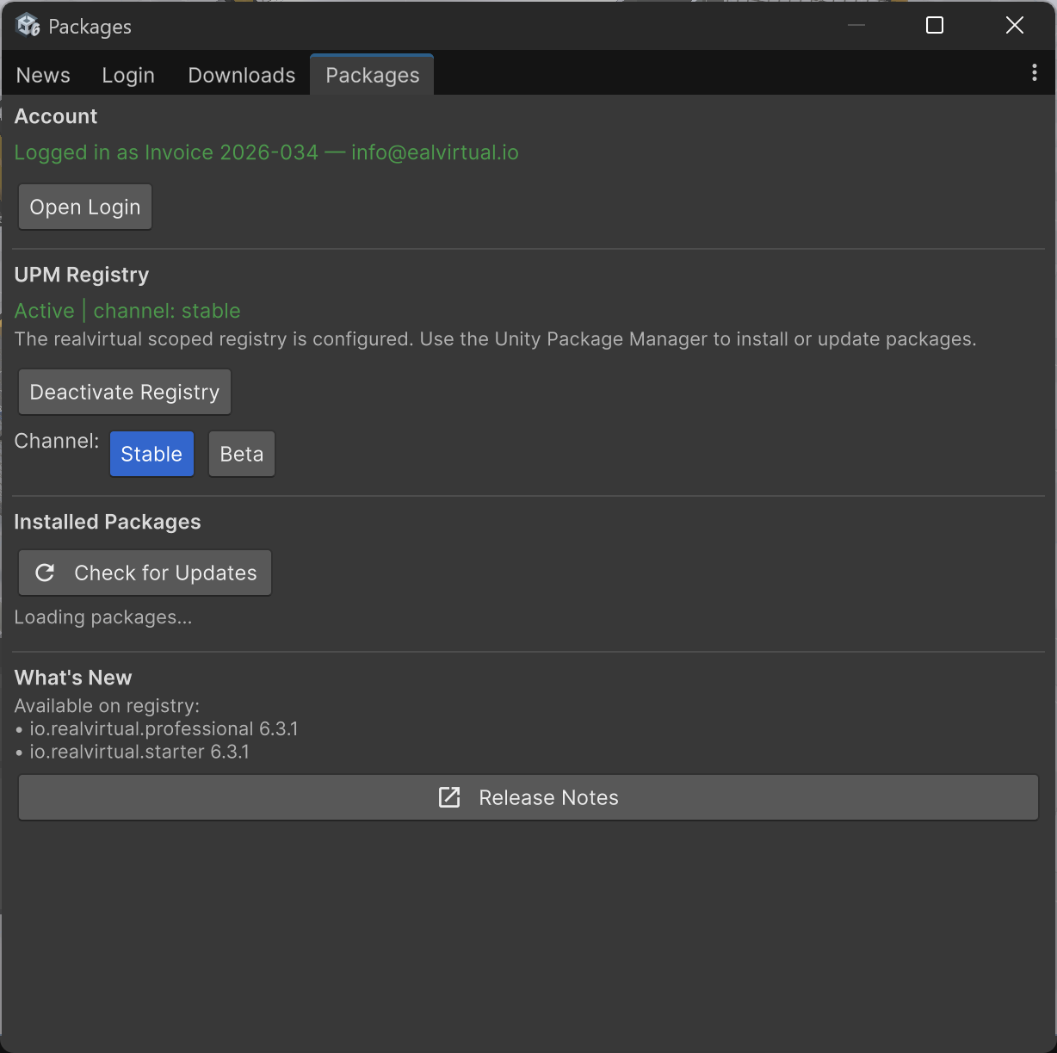Switch channel to Beta
1057x1053 pixels.
(x=241, y=454)
